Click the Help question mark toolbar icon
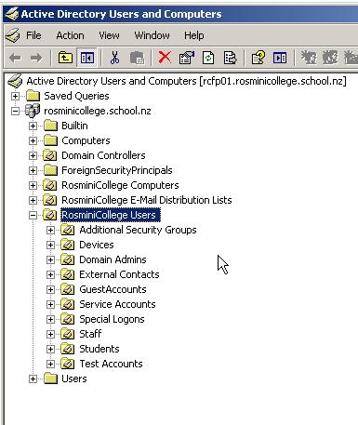 (x=258, y=58)
